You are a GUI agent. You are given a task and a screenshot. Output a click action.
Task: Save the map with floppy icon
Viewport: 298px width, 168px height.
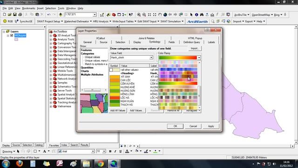pos(14,14)
